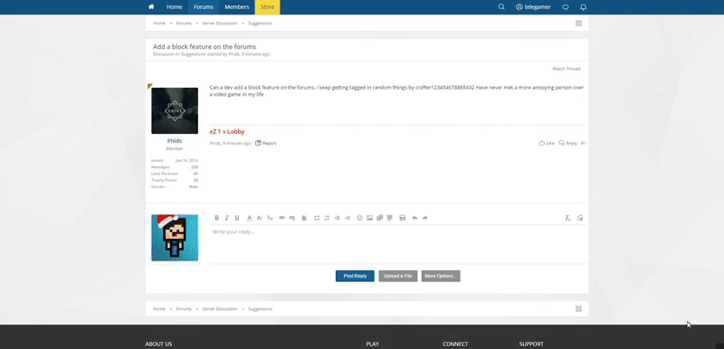Image resolution: width=724 pixels, height=349 pixels.
Task: Click Suggestions in bottom breadcrumb
Action: click(x=260, y=309)
